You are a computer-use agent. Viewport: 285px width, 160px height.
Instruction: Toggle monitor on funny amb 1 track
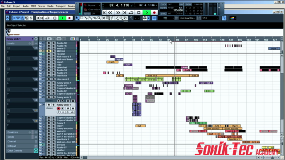click(x=62, y=108)
